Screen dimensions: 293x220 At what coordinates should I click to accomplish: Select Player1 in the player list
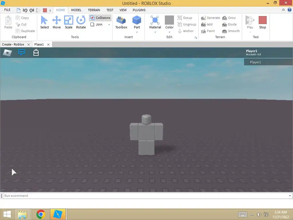point(268,62)
